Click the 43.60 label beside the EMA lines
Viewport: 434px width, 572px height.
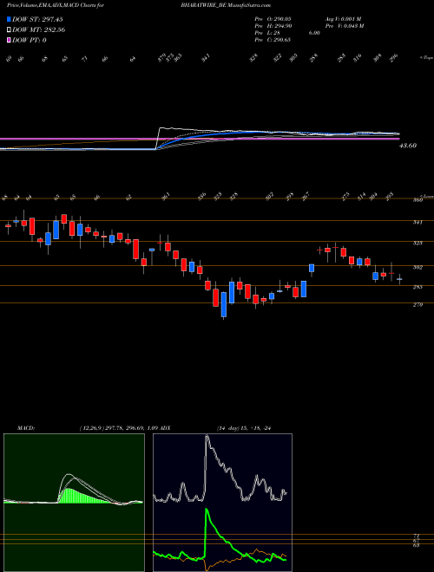pyautogui.click(x=408, y=146)
